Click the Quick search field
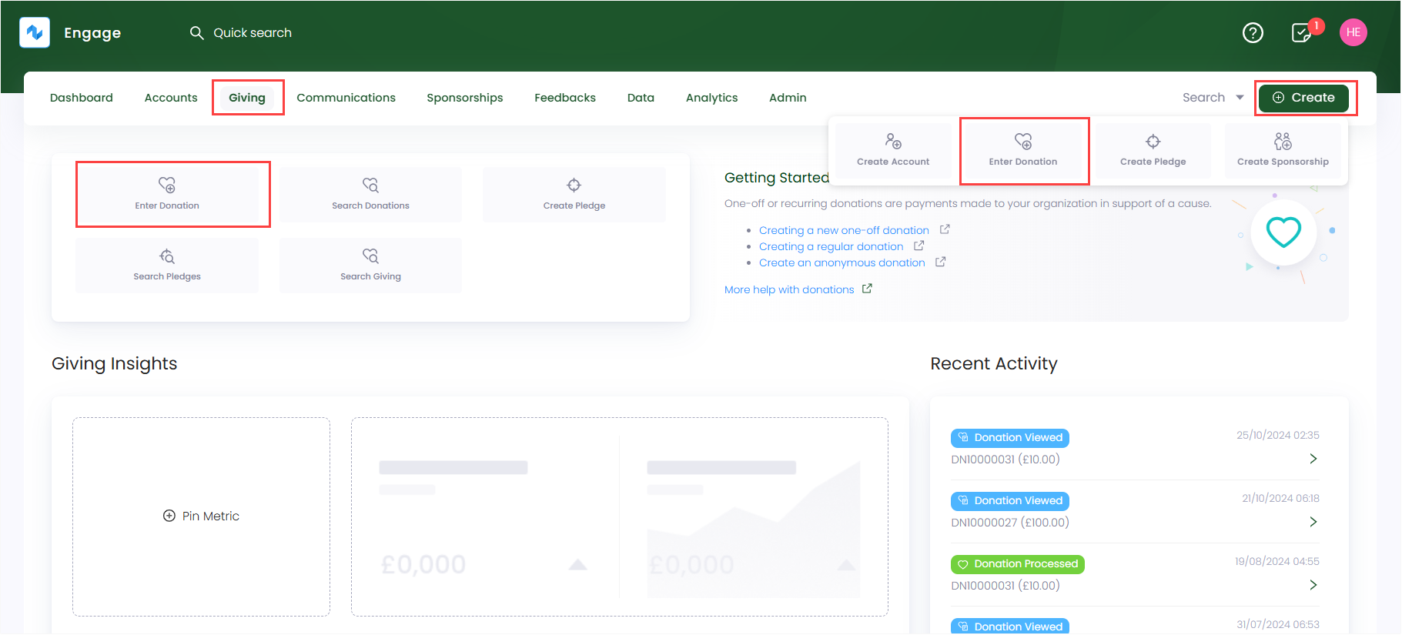The width and height of the screenshot is (1402, 635). click(x=253, y=32)
